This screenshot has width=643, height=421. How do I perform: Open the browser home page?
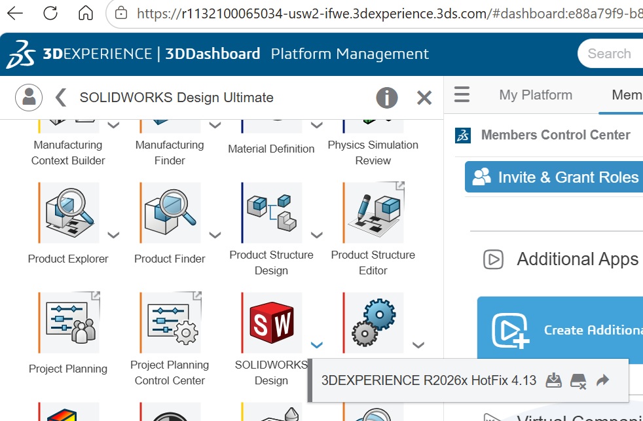tap(86, 13)
